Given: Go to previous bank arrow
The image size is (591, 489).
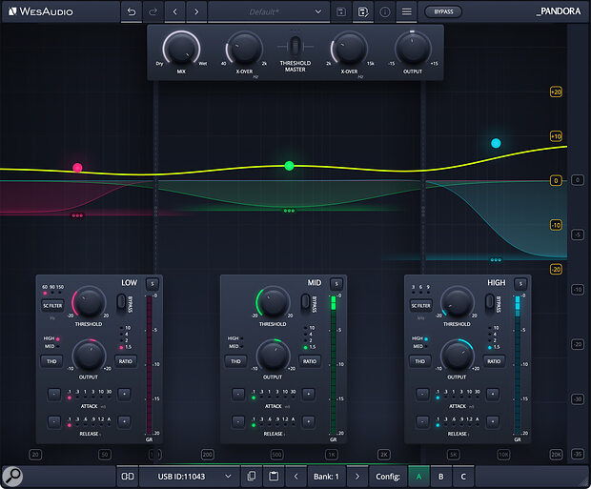Looking at the screenshot, I should [295, 477].
